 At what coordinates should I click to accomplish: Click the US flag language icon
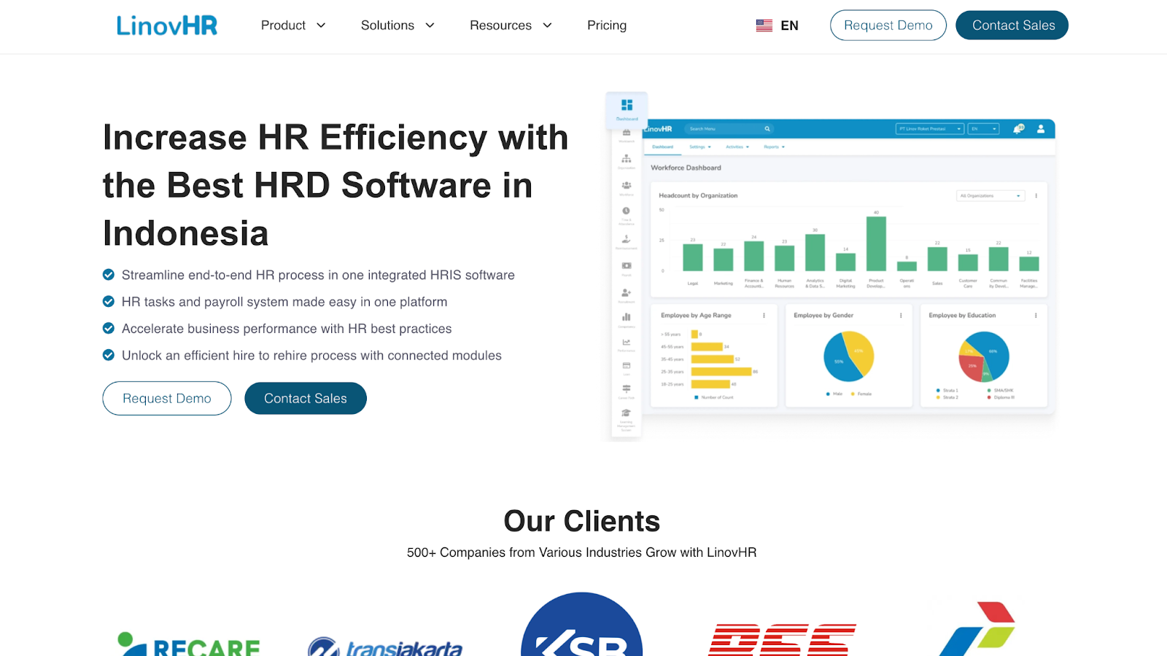[x=764, y=26]
